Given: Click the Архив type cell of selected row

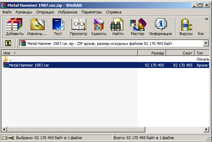Looking at the screenshot, I should coord(202,65).
